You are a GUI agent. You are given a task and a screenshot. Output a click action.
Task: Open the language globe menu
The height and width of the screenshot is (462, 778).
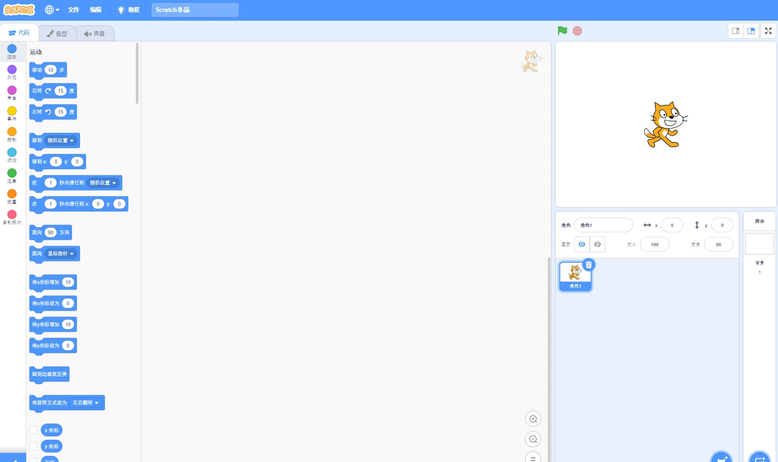52,10
